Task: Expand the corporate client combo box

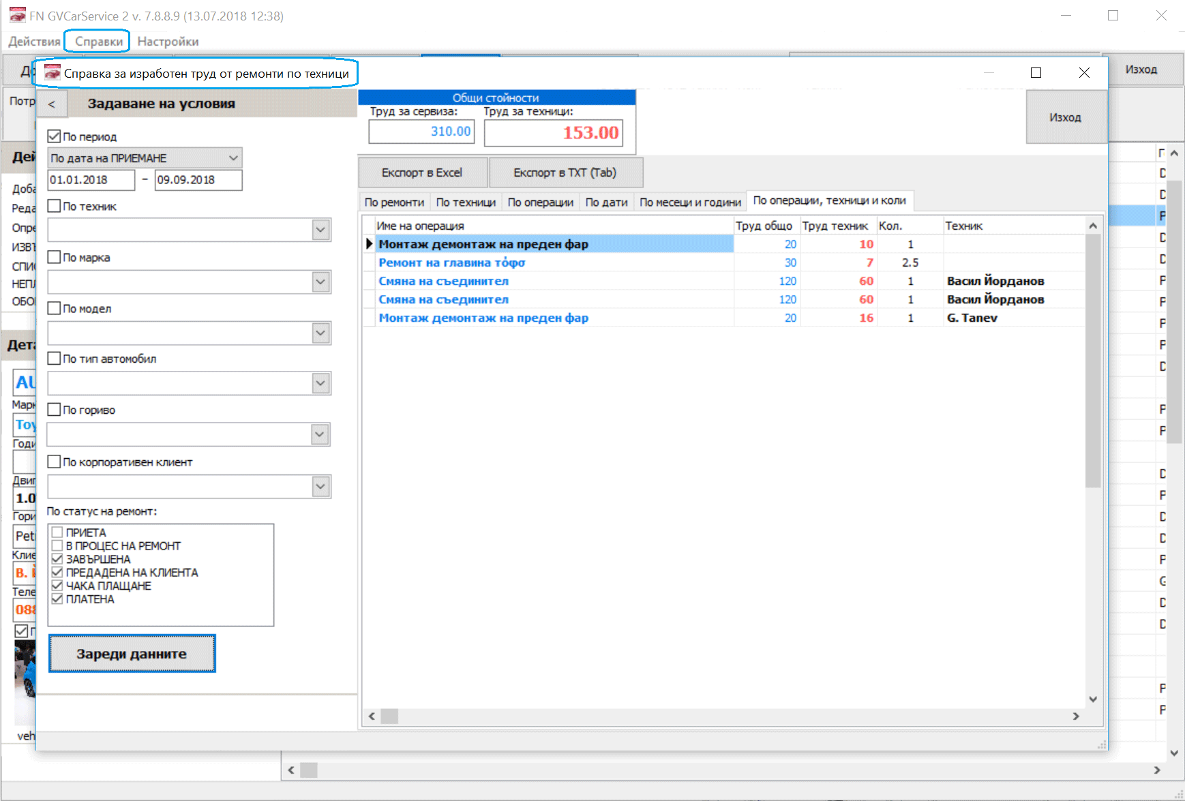Action: (321, 486)
